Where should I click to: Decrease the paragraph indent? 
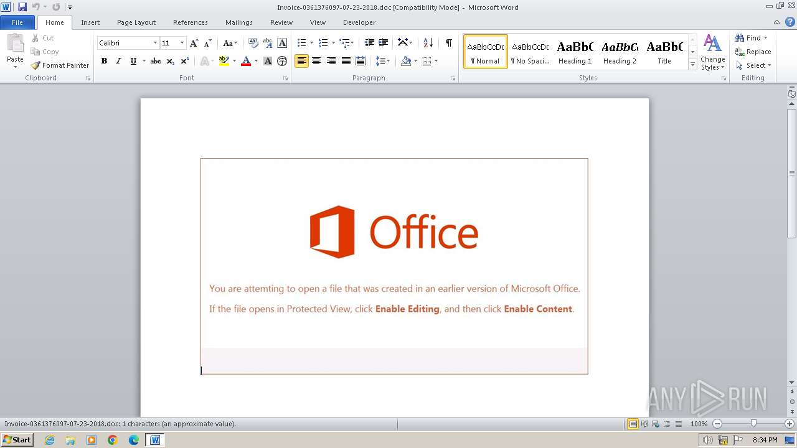point(369,43)
